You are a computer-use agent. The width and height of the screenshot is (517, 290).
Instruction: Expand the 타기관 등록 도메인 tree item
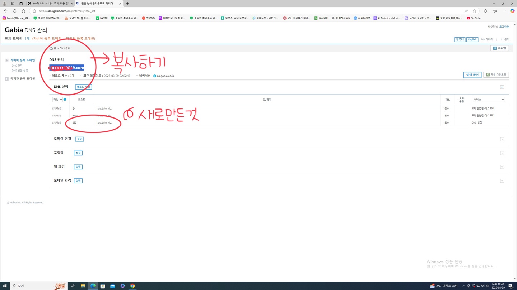pyautogui.click(x=7, y=79)
